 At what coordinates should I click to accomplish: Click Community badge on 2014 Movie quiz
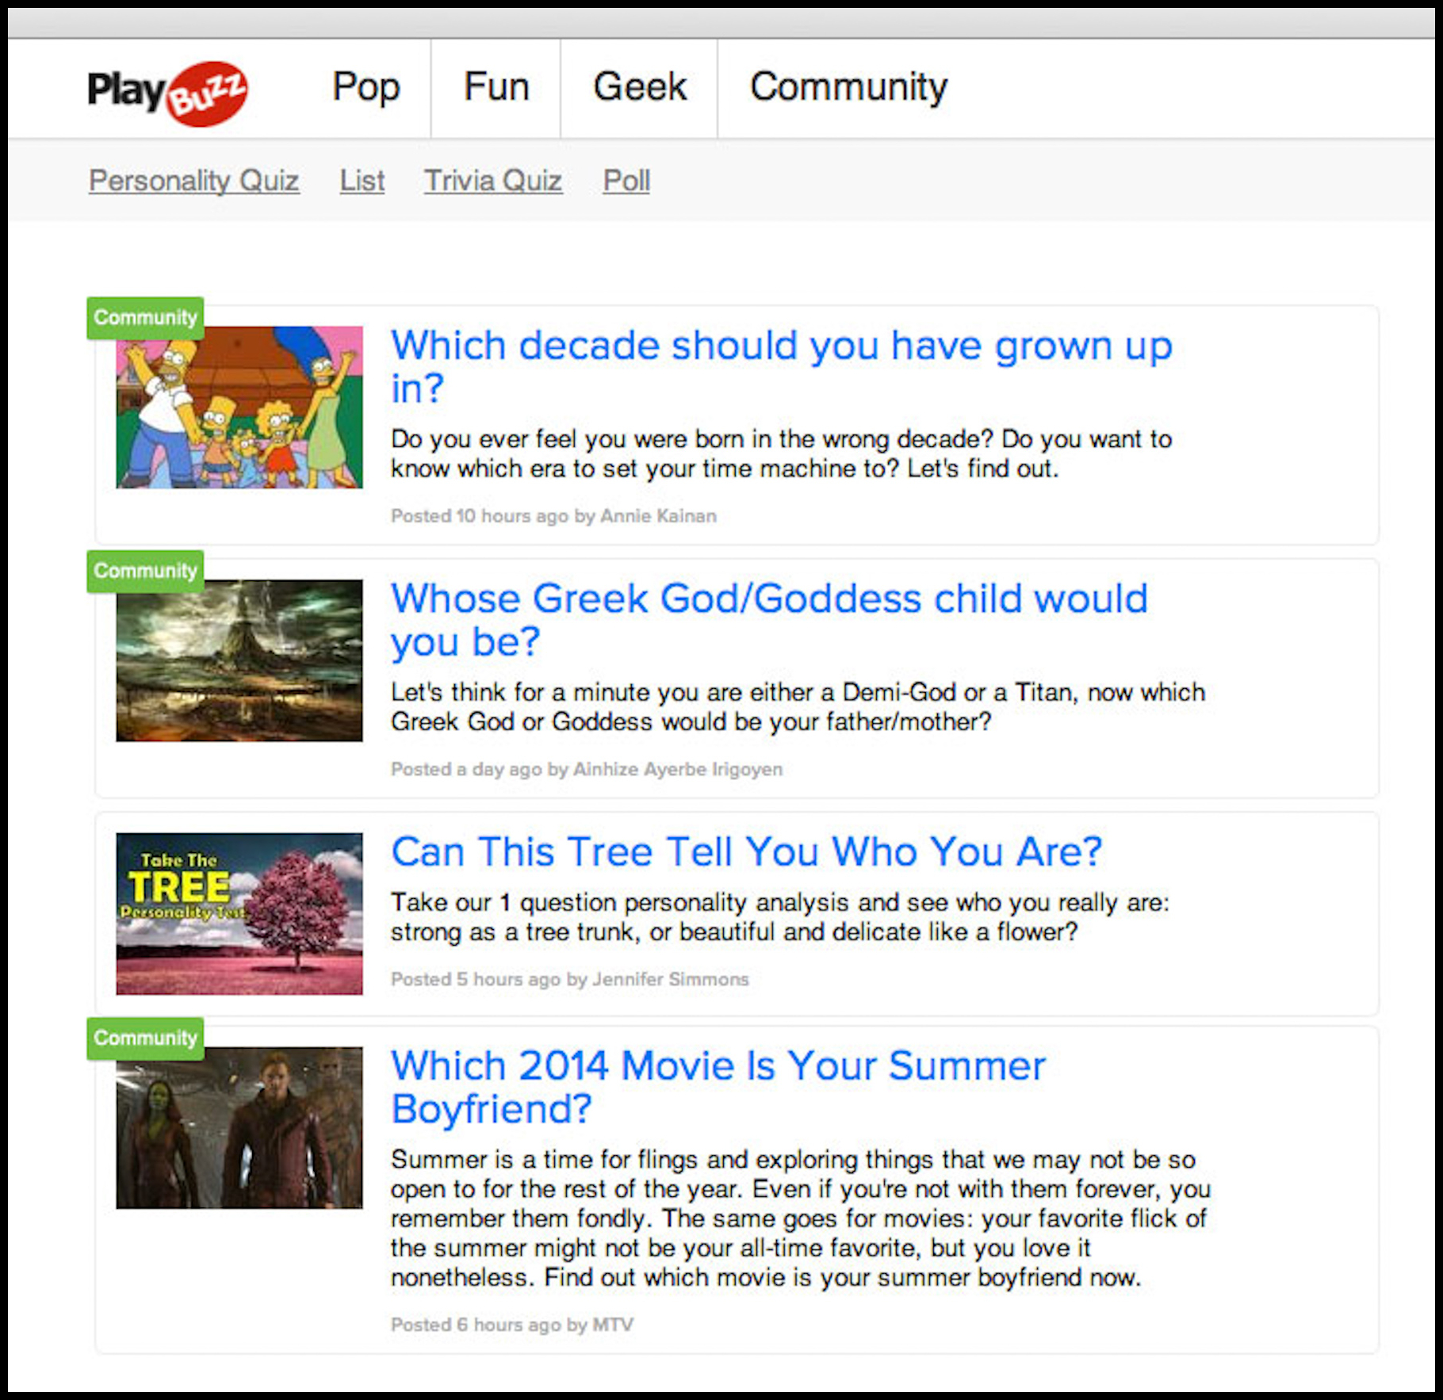point(145,1039)
